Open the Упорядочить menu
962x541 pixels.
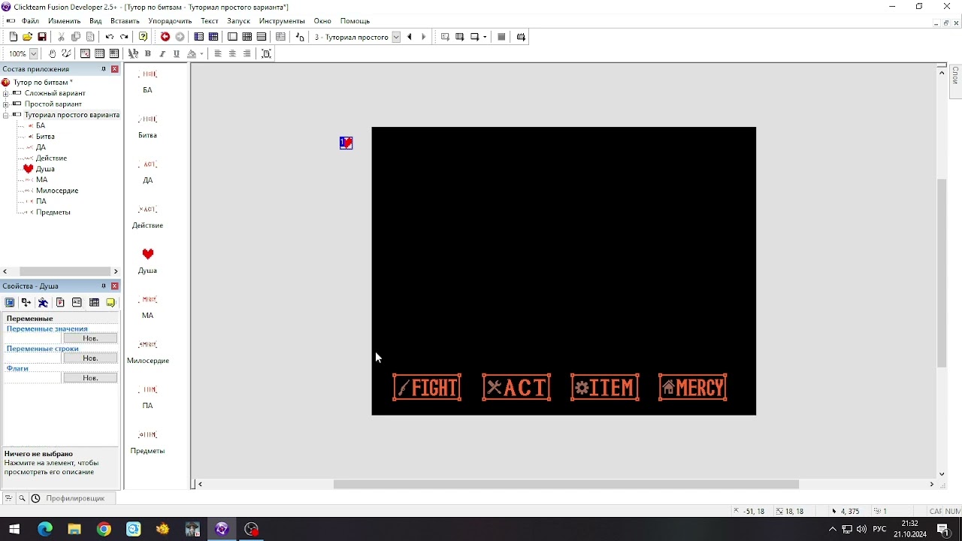(170, 21)
